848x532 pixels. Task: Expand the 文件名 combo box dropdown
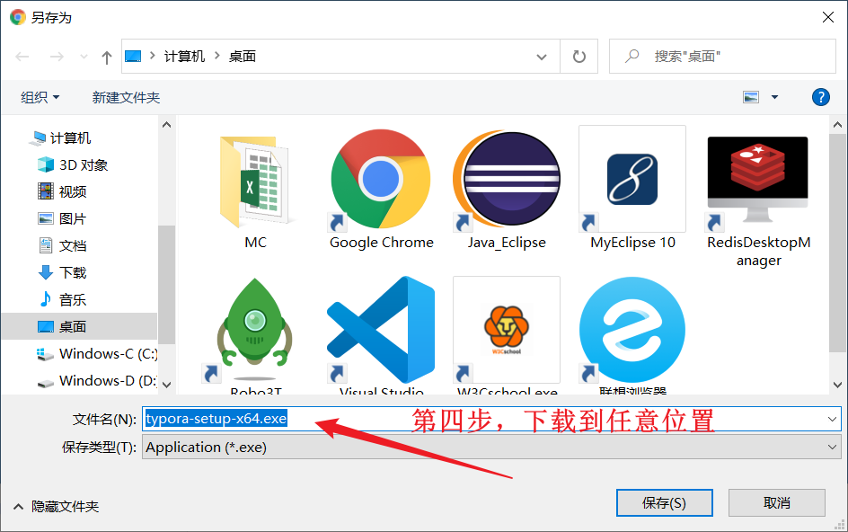(831, 419)
